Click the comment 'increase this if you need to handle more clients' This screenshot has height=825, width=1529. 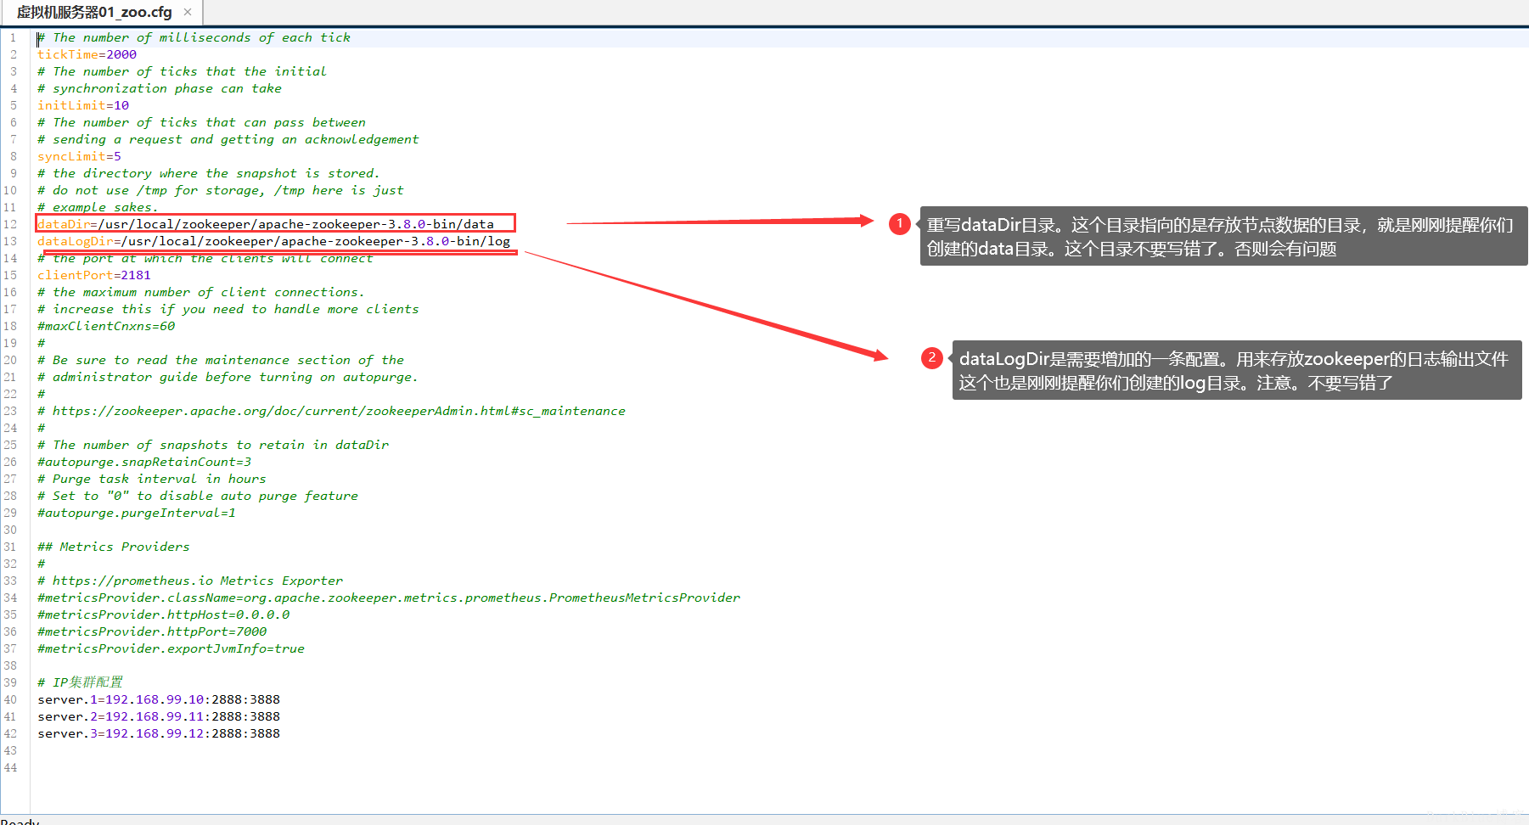pos(228,309)
